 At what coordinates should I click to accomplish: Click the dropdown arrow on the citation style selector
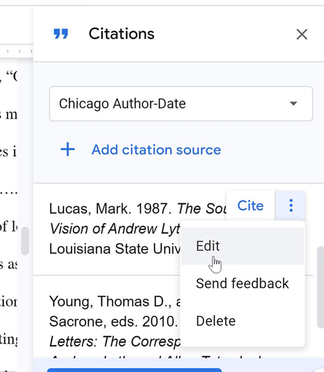click(293, 103)
